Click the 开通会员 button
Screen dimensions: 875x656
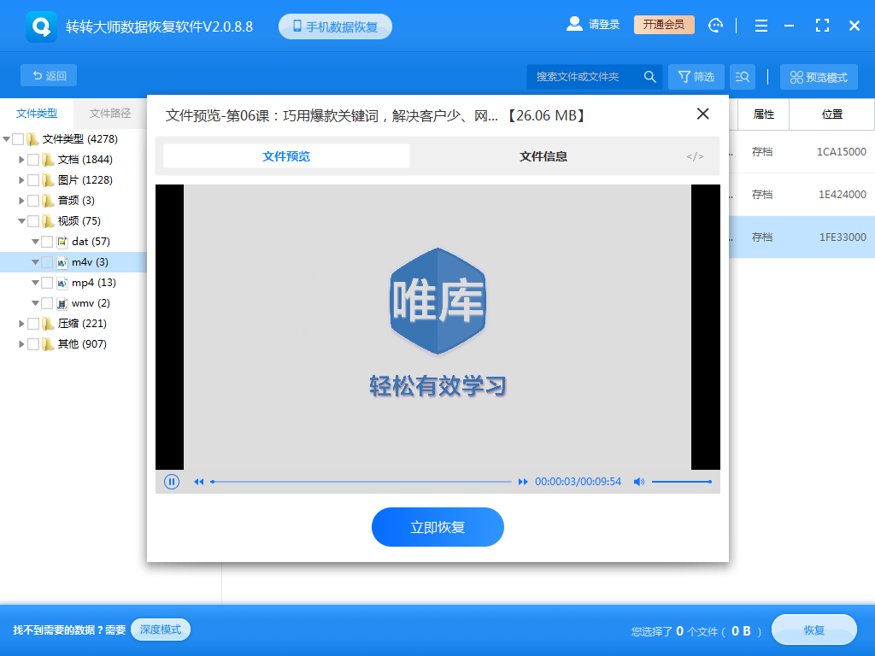pos(664,25)
